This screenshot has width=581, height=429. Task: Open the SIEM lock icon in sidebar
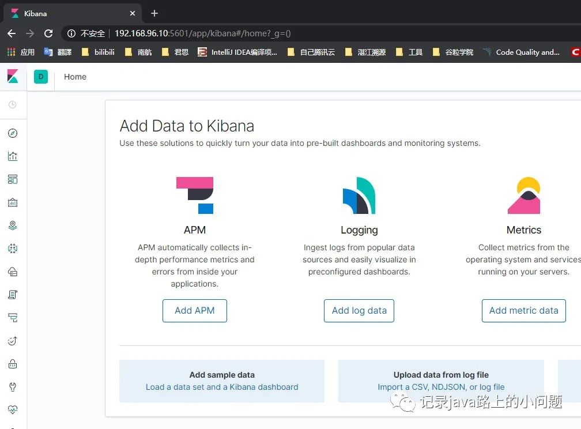tap(13, 363)
